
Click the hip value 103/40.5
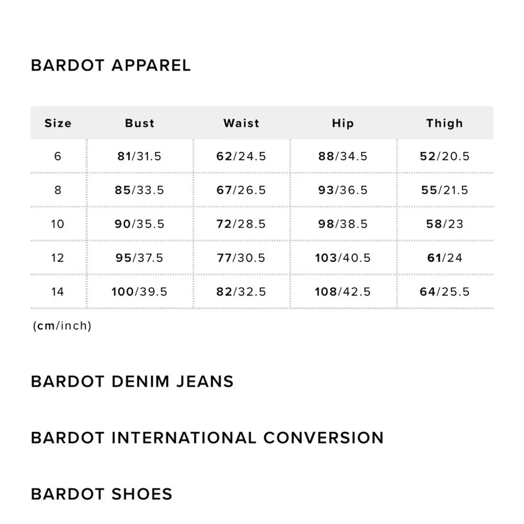pos(343,258)
